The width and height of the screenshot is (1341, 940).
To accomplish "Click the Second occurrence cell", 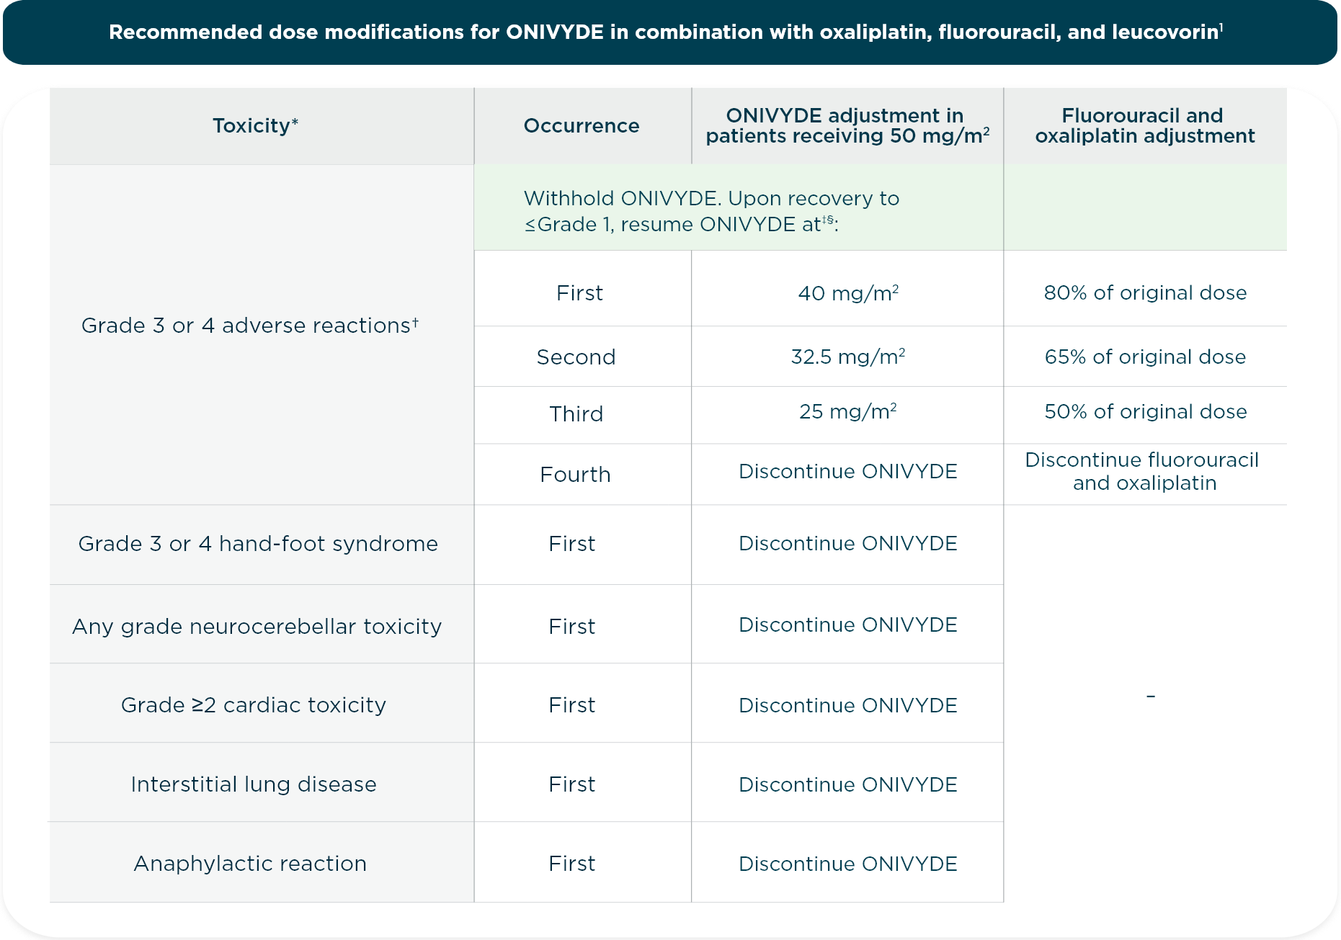I will [x=576, y=357].
